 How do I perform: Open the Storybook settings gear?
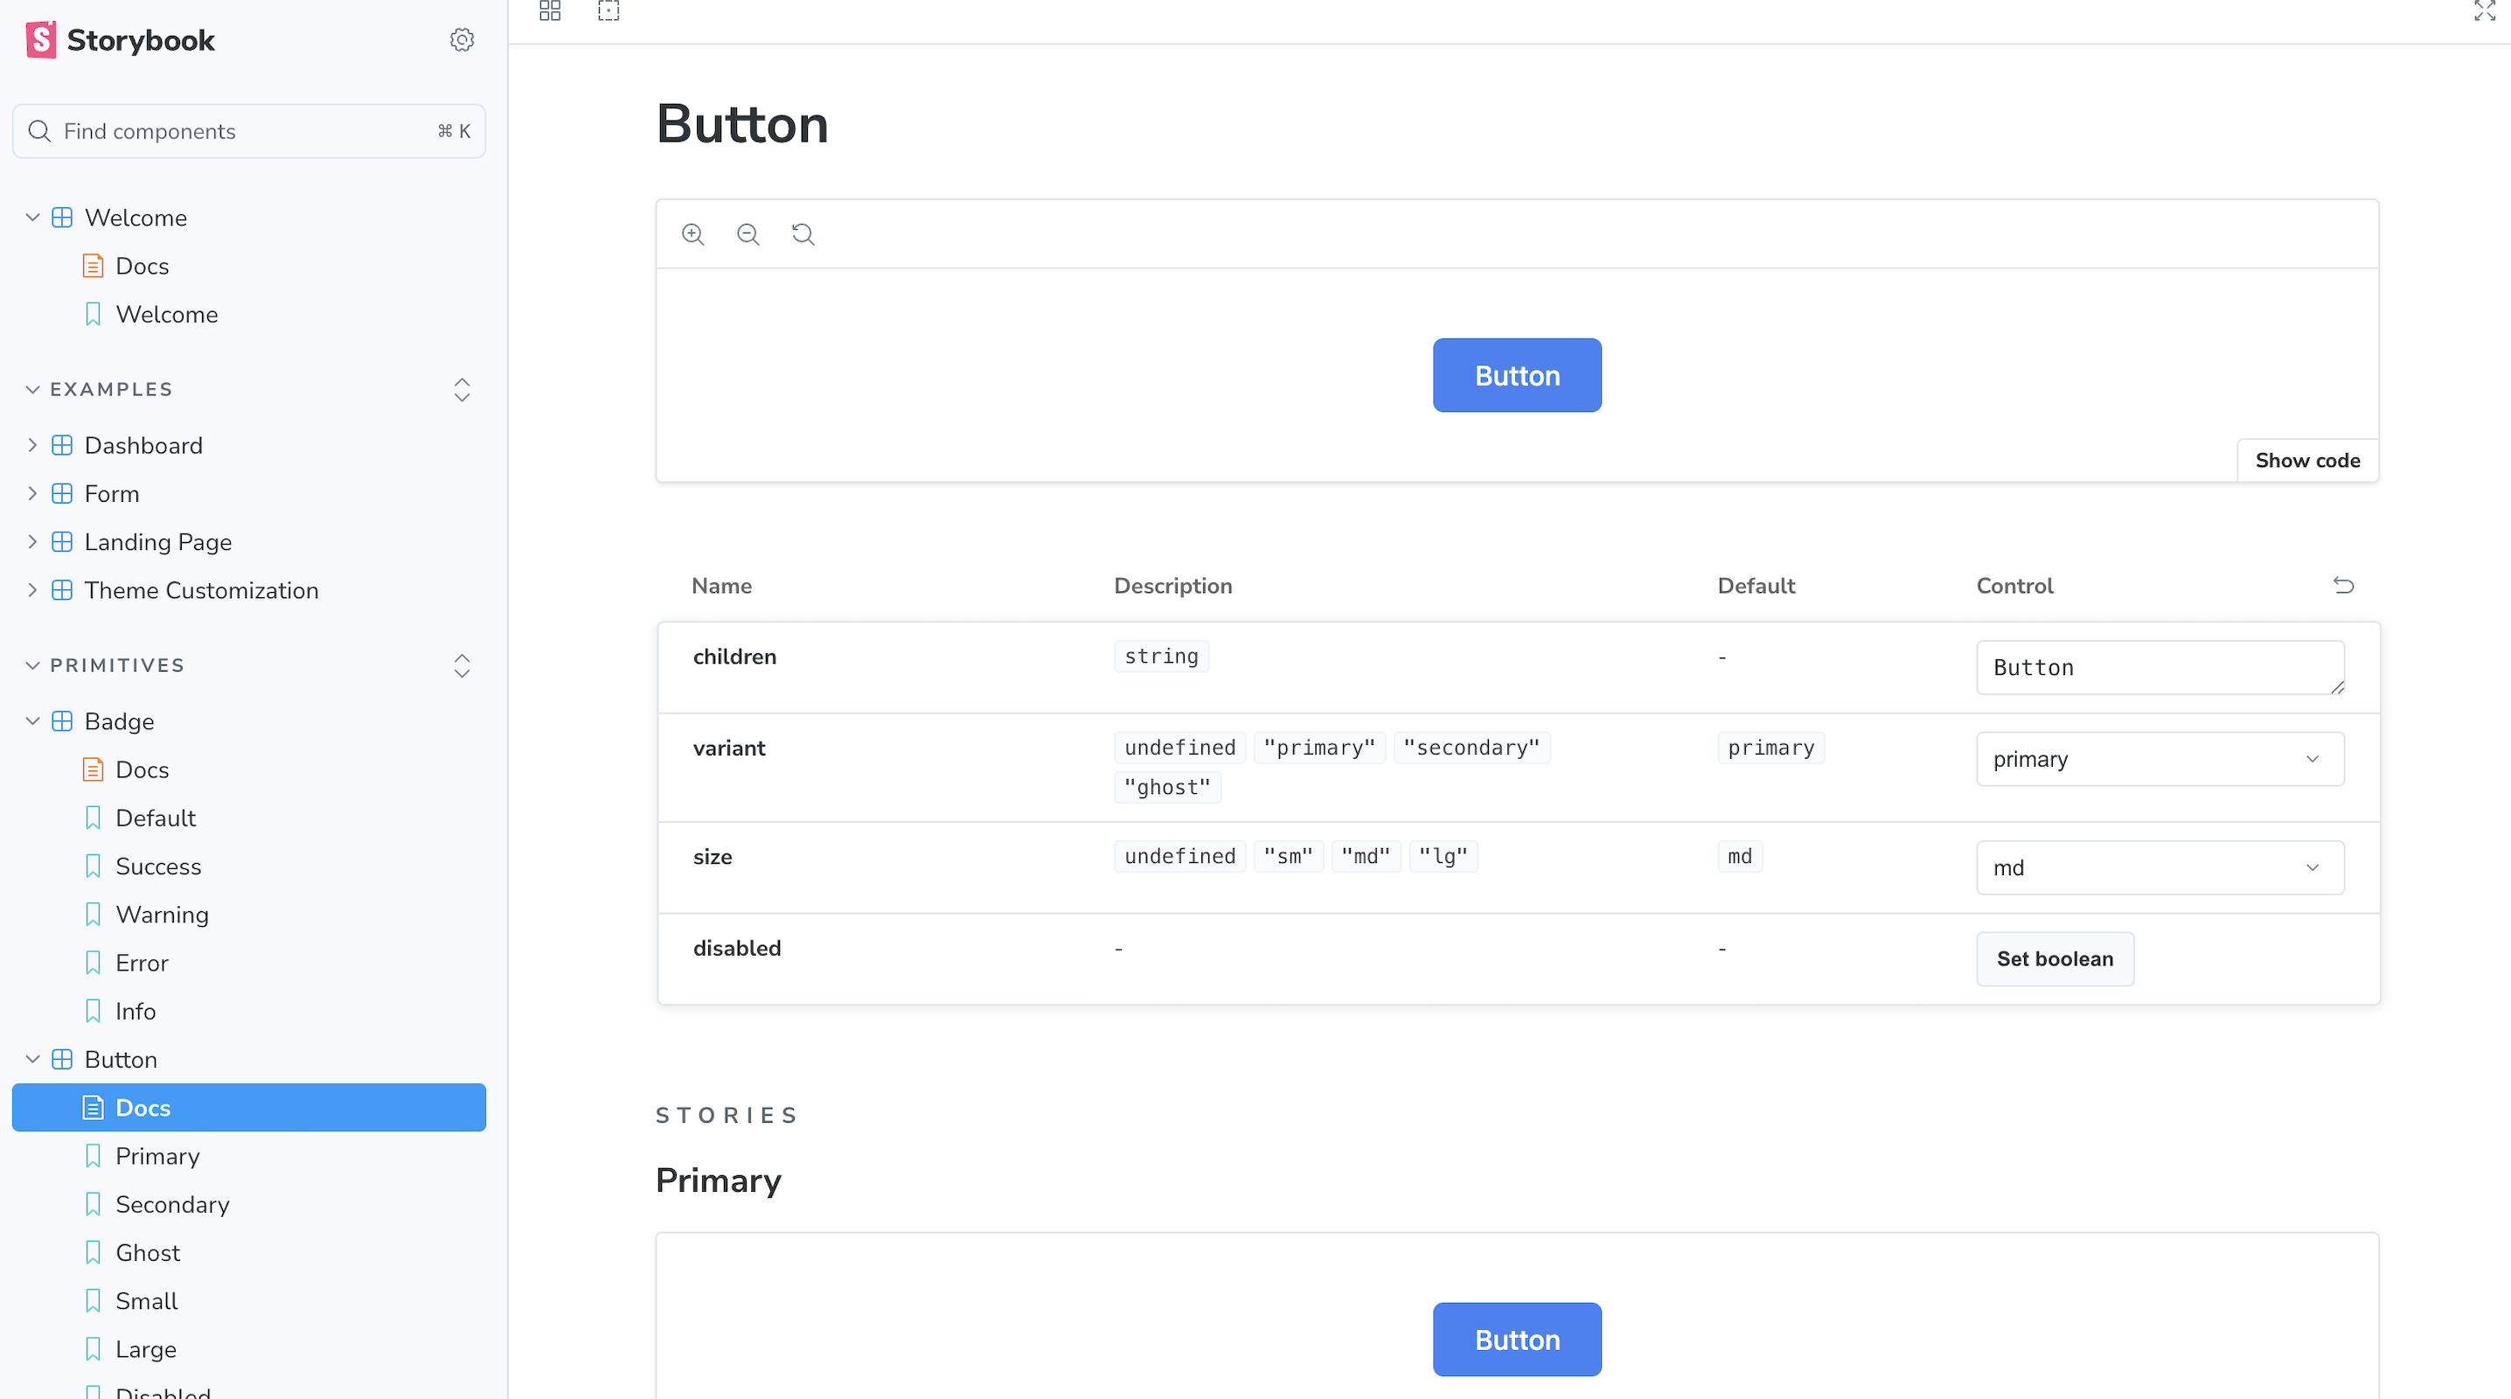pos(461,40)
